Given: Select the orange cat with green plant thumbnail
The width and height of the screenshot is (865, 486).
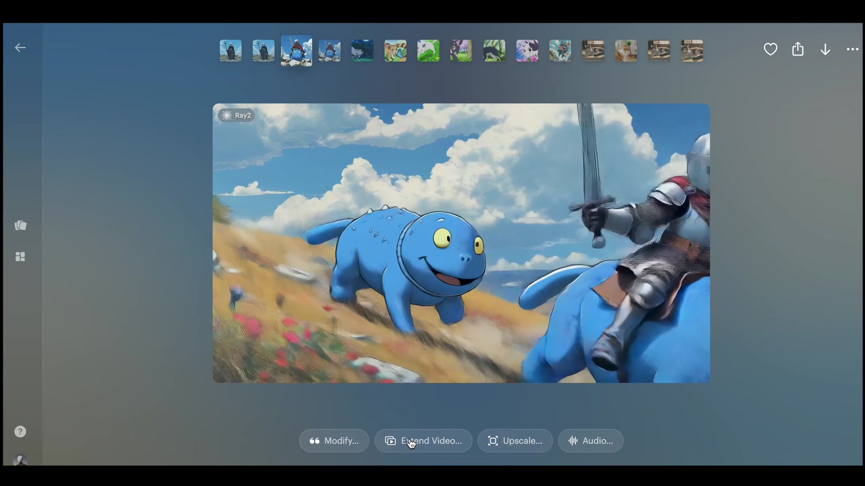Looking at the screenshot, I should (x=626, y=51).
